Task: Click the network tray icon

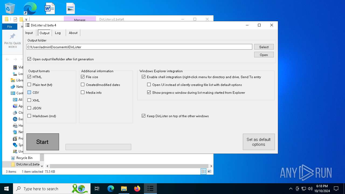Action: [x=304, y=189]
